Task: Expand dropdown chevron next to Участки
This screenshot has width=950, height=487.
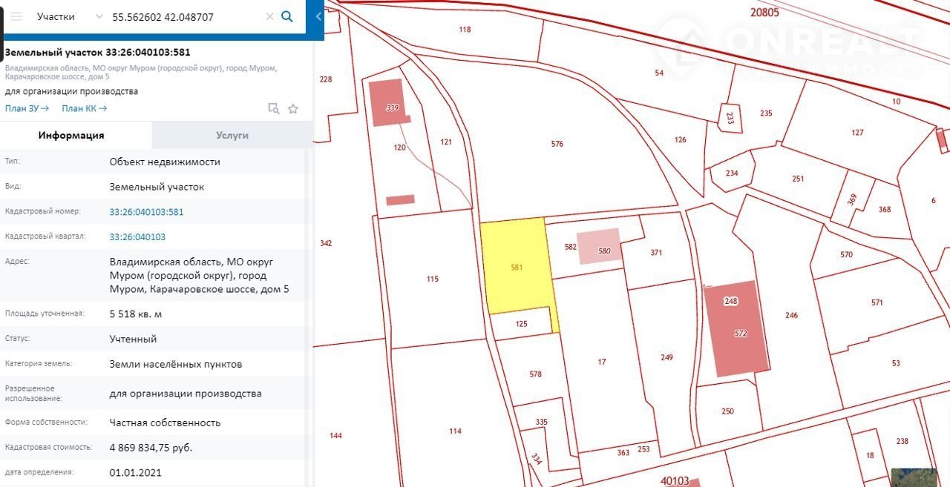Action: 99,16
